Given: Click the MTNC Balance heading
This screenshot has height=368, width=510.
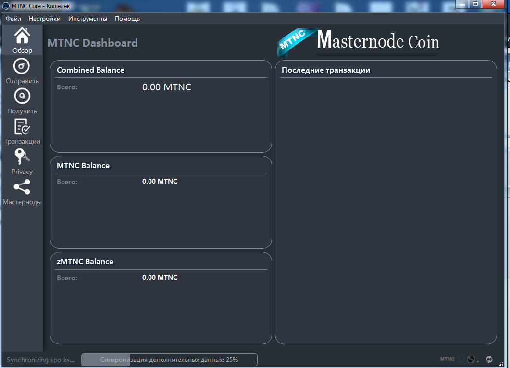Looking at the screenshot, I should click(x=83, y=165).
